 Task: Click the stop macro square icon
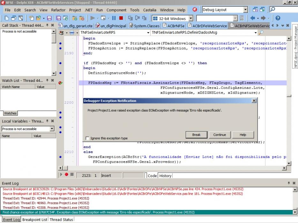(x=72, y=174)
